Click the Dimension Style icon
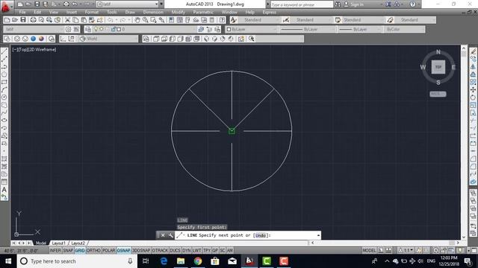The width and height of the screenshot is (478, 268). 285,20
